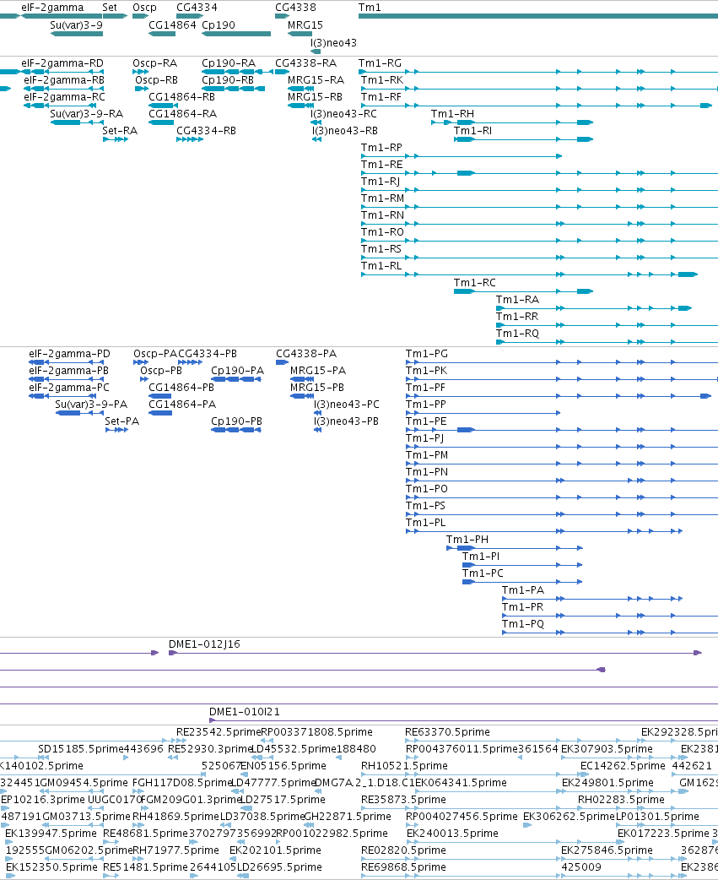
Task: Select EST label SD15185.5prime
Action: tap(81, 748)
